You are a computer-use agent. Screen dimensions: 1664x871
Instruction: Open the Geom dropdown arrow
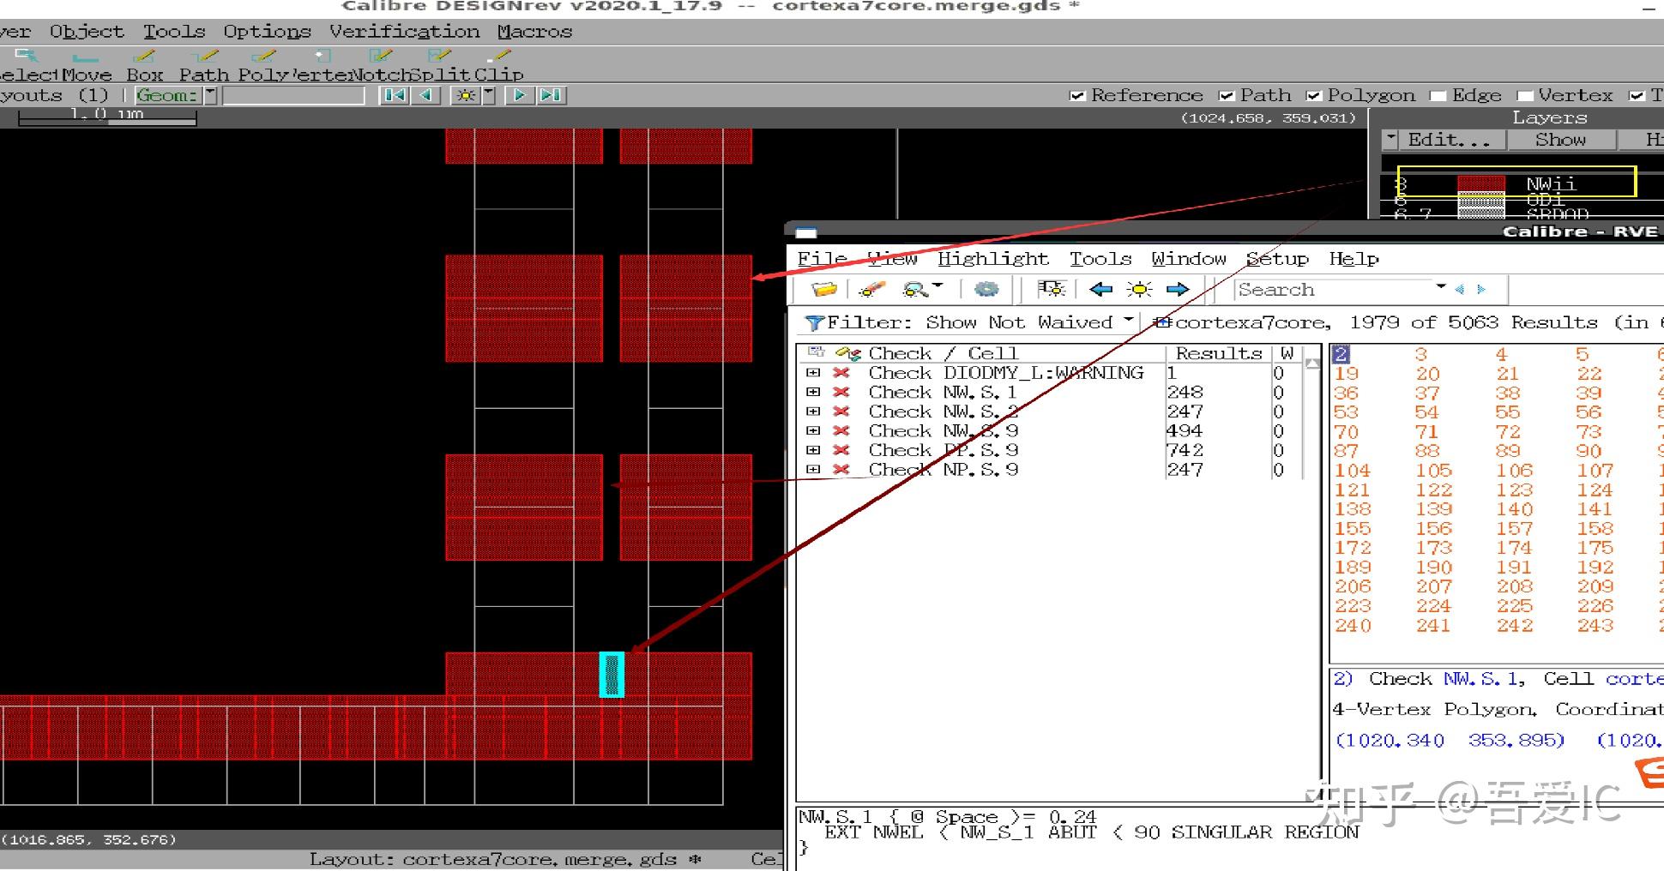[x=210, y=95]
